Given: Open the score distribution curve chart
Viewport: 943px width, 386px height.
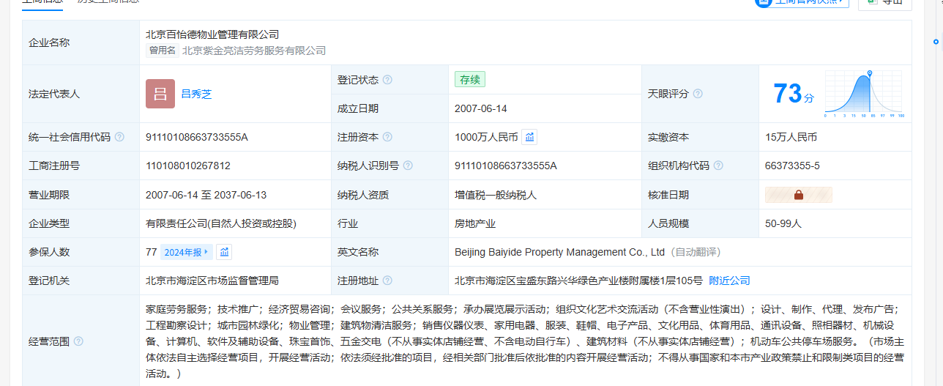Looking at the screenshot, I should (865, 94).
